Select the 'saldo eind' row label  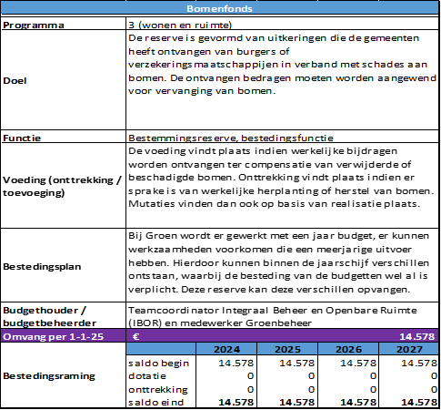point(156,403)
